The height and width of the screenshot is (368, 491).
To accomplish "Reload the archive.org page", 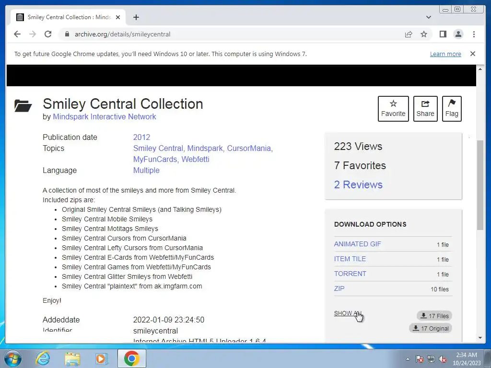I will pyautogui.click(x=48, y=34).
